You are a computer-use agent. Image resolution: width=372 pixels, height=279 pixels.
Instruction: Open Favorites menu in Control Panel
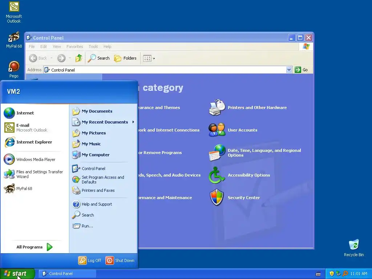click(75, 46)
